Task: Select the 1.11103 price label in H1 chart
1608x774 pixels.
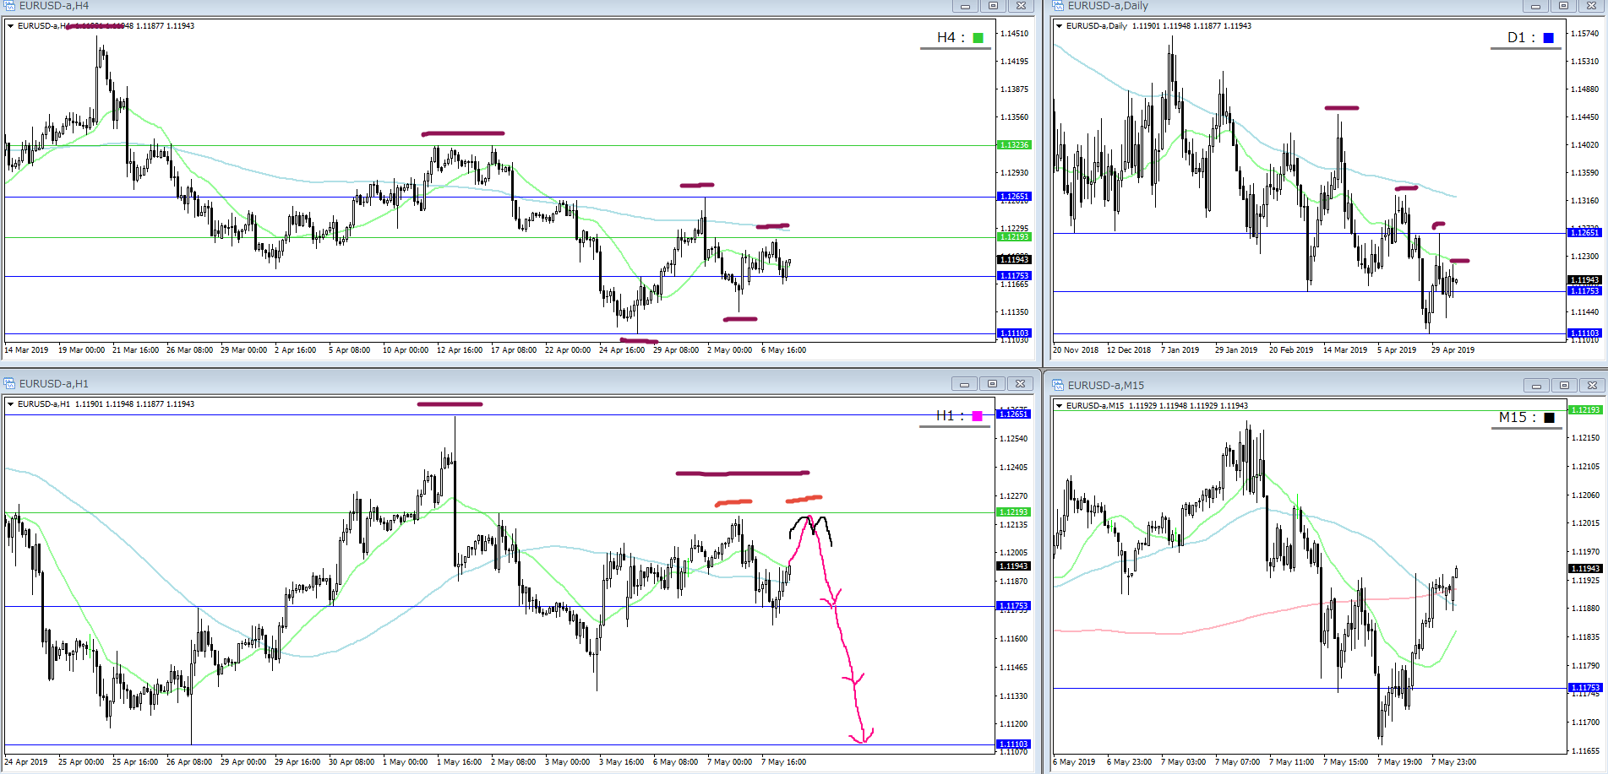Action: click(x=1014, y=744)
